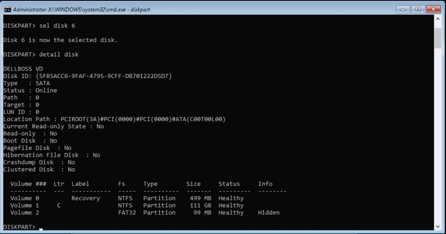
Task: Click the Boot Disk No line
Action: pyautogui.click(x=30, y=140)
